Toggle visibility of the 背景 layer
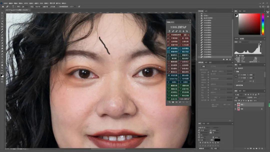The width and height of the screenshot is (270, 152). tap(235, 109)
